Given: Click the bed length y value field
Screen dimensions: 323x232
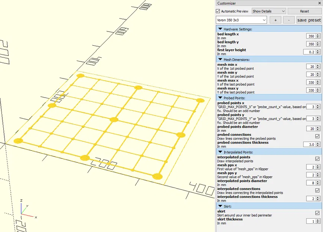Looking at the screenshot, I should click(311, 44).
